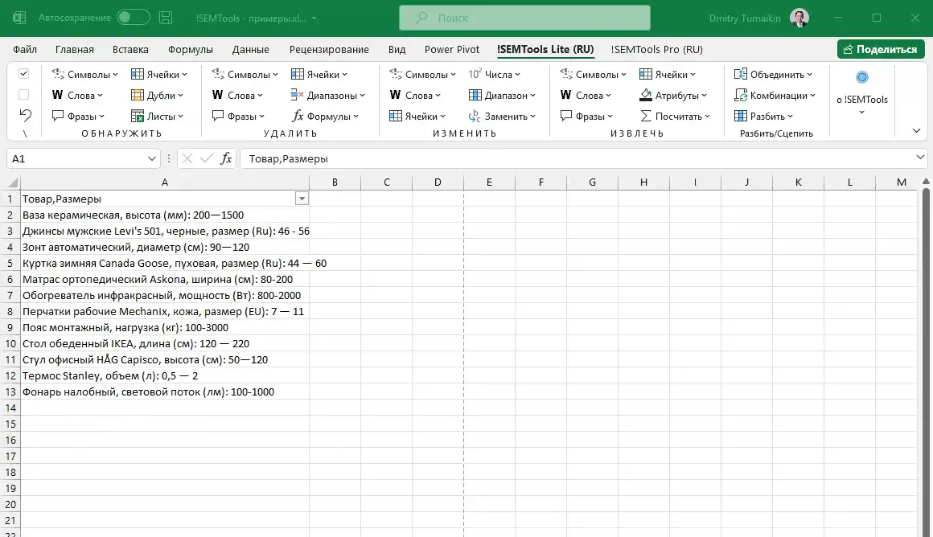The height and width of the screenshot is (537, 933).
Task: Click the formula bar text Товар,Размеры
Action: pos(288,159)
